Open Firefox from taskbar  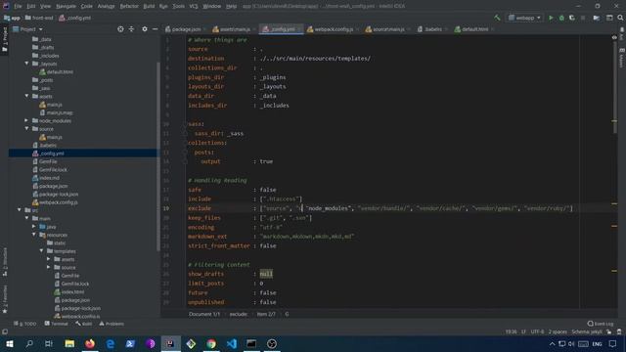(x=90, y=343)
